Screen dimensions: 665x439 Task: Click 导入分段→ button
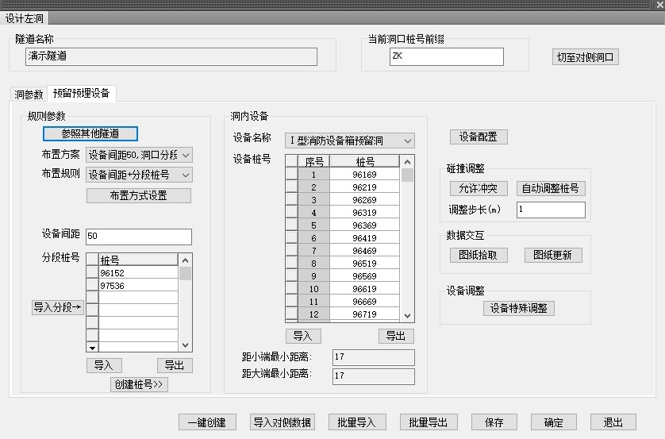[x=58, y=307]
